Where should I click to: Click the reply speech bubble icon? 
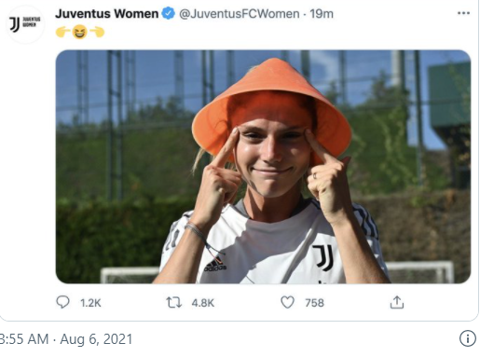point(62,302)
